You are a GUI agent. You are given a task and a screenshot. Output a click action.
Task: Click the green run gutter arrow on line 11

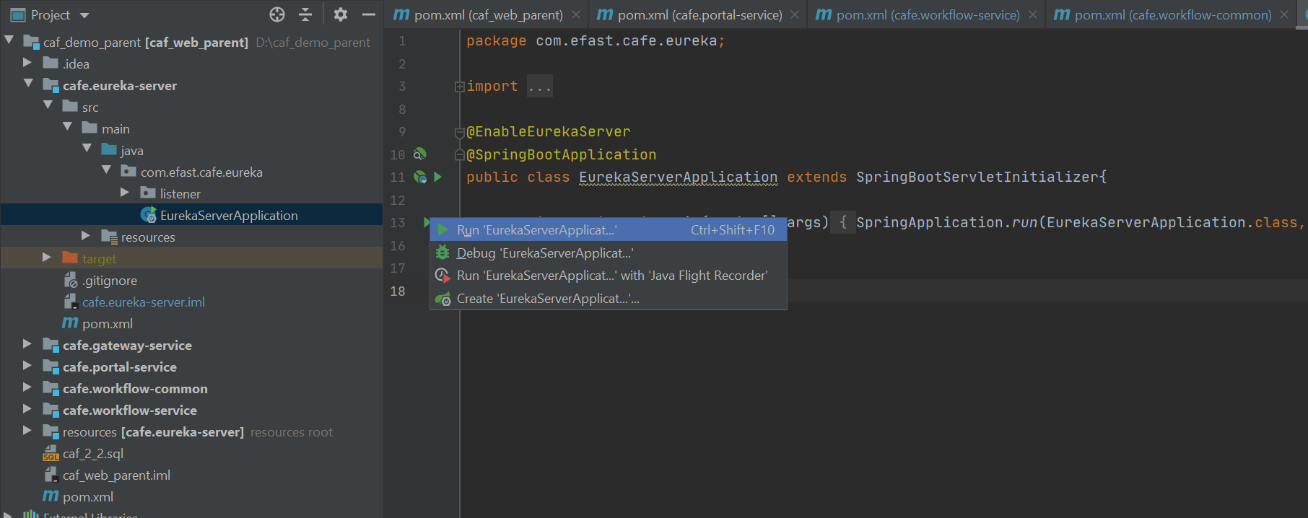437,177
